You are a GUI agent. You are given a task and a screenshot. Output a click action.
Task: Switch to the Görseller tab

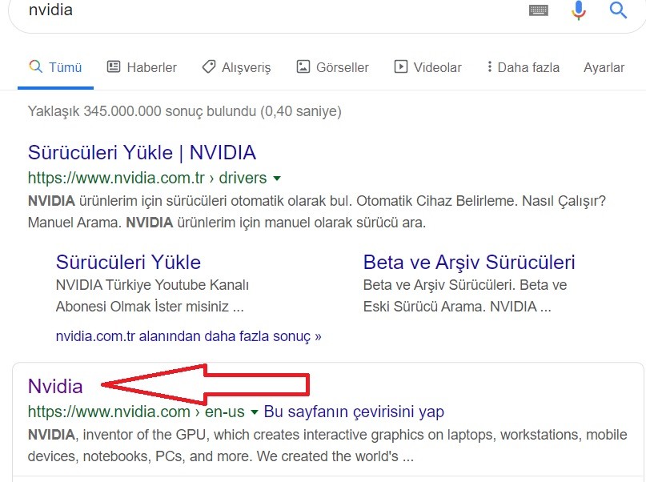(332, 67)
